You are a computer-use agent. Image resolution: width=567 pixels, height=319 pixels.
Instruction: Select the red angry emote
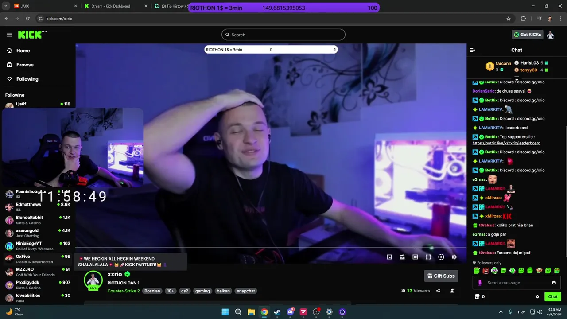(x=485, y=271)
